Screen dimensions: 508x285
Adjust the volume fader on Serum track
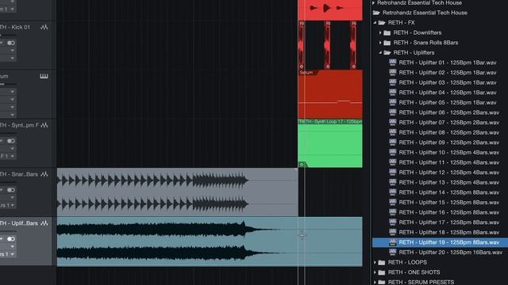click(x=8, y=85)
